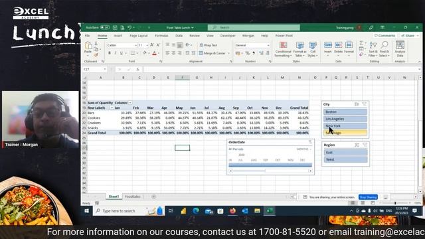Open the Row Labels filter dropdown

click(x=112, y=108)
